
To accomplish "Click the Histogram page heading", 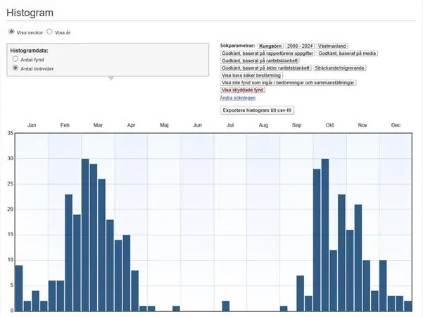I will pos(30,13).
